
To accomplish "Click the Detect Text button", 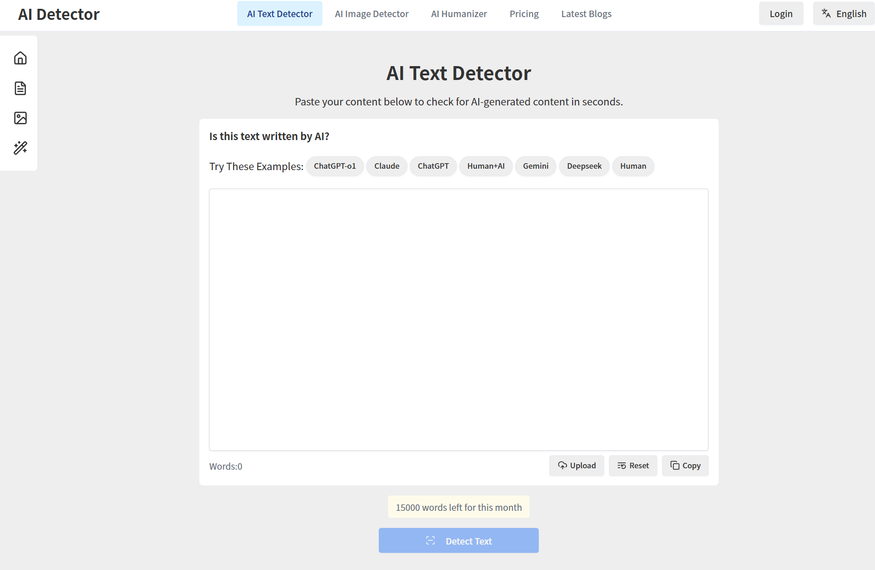I will [x=459, y=540].
